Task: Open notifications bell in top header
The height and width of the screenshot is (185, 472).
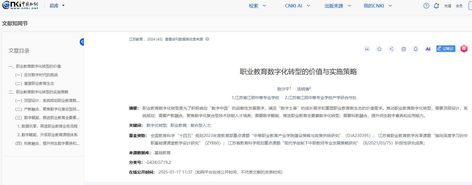Action: point(436,6)
